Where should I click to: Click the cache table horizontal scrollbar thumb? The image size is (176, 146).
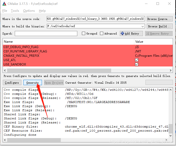pyautogui.click(x=59, y=70)
